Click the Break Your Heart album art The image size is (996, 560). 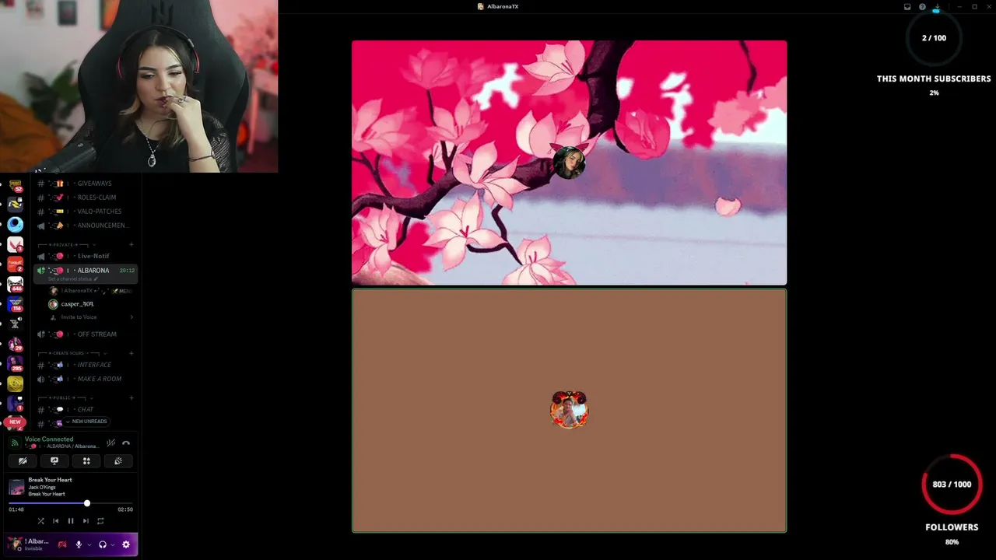pos(16,487)
